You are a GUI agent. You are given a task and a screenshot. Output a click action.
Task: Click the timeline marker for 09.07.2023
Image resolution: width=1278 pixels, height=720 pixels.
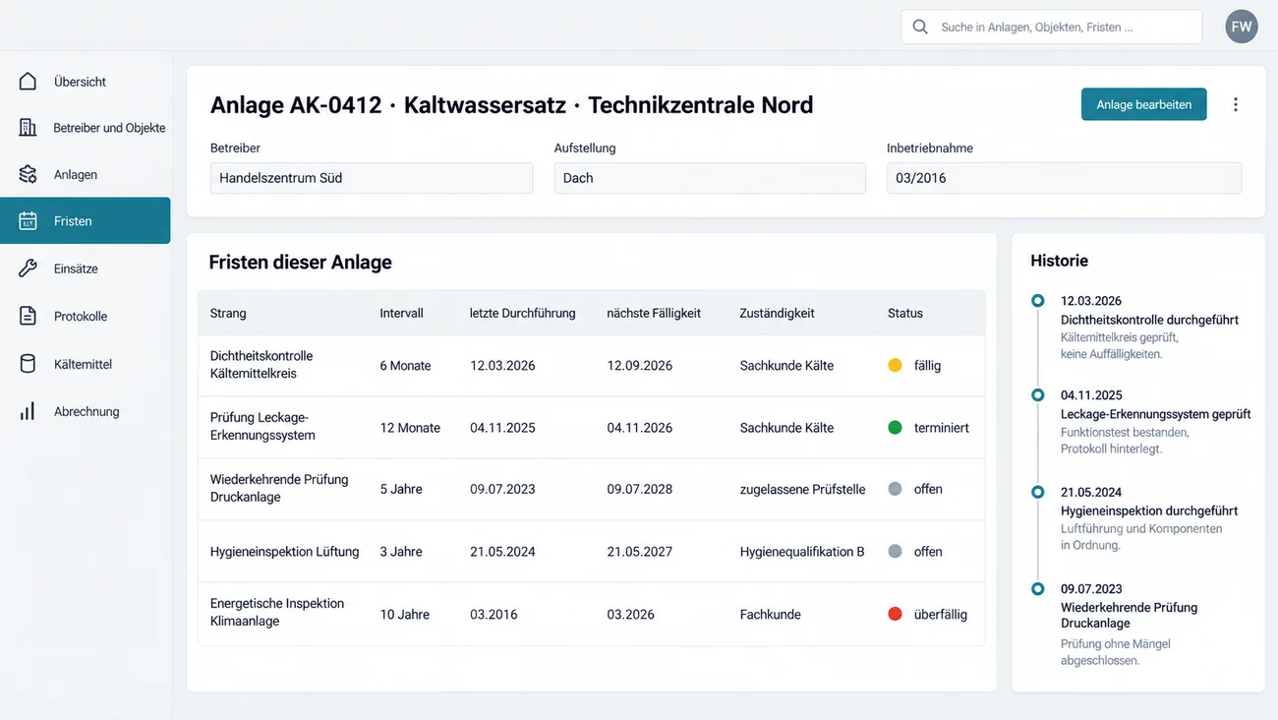click(1037, 589)
